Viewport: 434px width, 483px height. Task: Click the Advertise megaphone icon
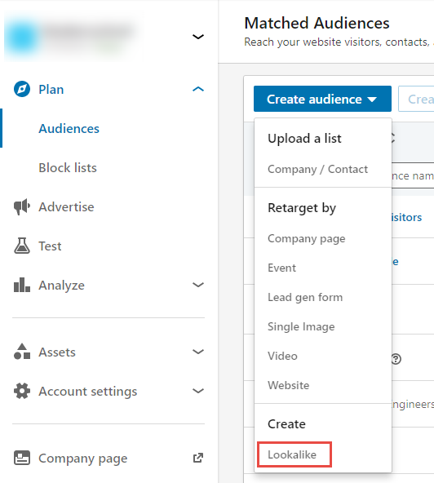pyautogui.click(x=22, y=206)
